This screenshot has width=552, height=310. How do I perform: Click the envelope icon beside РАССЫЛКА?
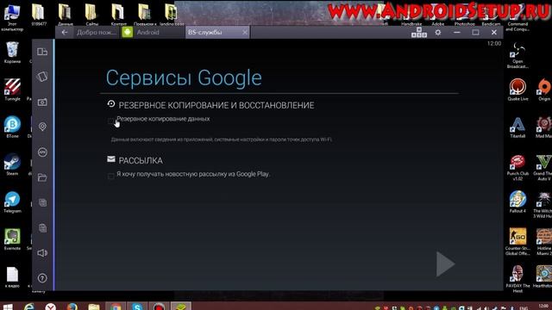111,159
